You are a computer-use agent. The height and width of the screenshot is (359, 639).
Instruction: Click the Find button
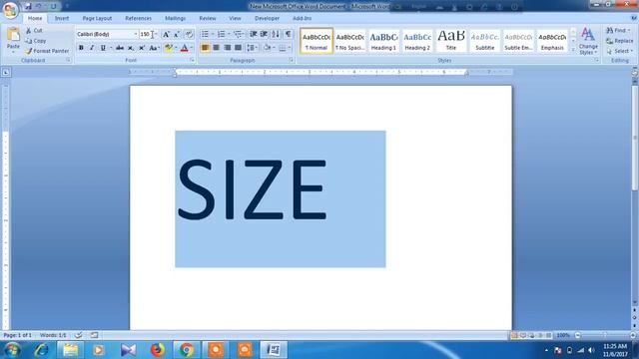(618, 31)
